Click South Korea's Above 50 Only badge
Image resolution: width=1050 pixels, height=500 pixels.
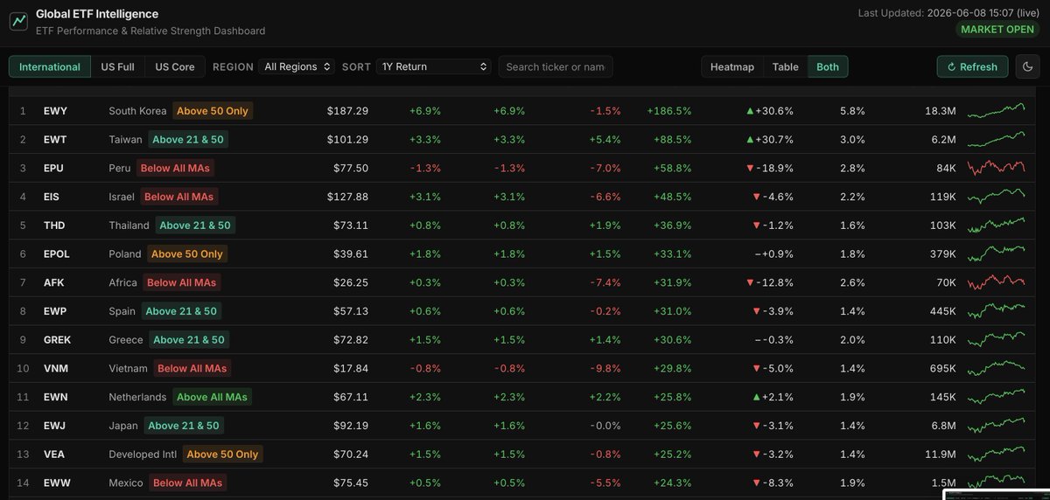213,111
